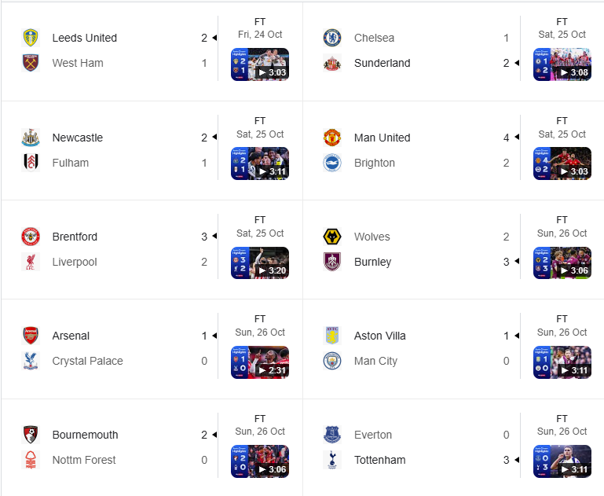Click the Tottenham crest icon
The width and height of the screenshot is (604, 496).
[x=332, y=460]
